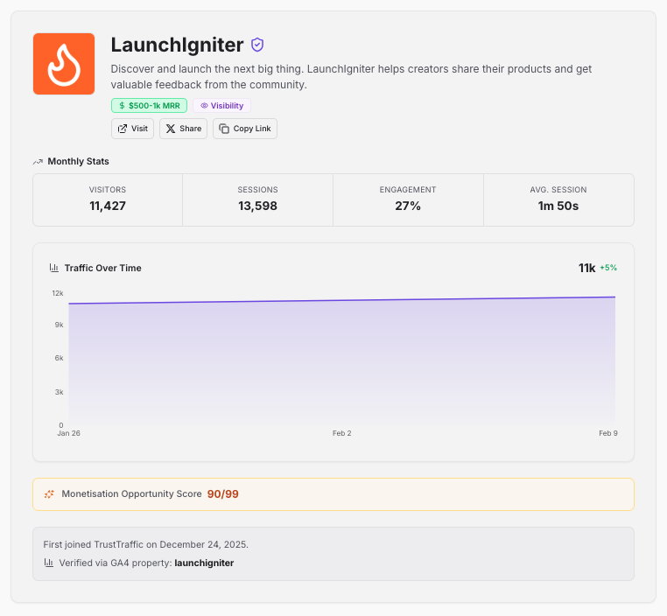This screenshot has height=616, width=667.
Task: Open the Visit button
Action: coord(132,129)
